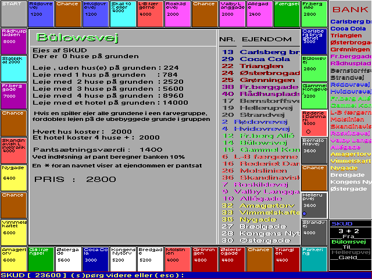Click Grønningen in the BANK list
372x279 pixels.
tap(350, 49)
